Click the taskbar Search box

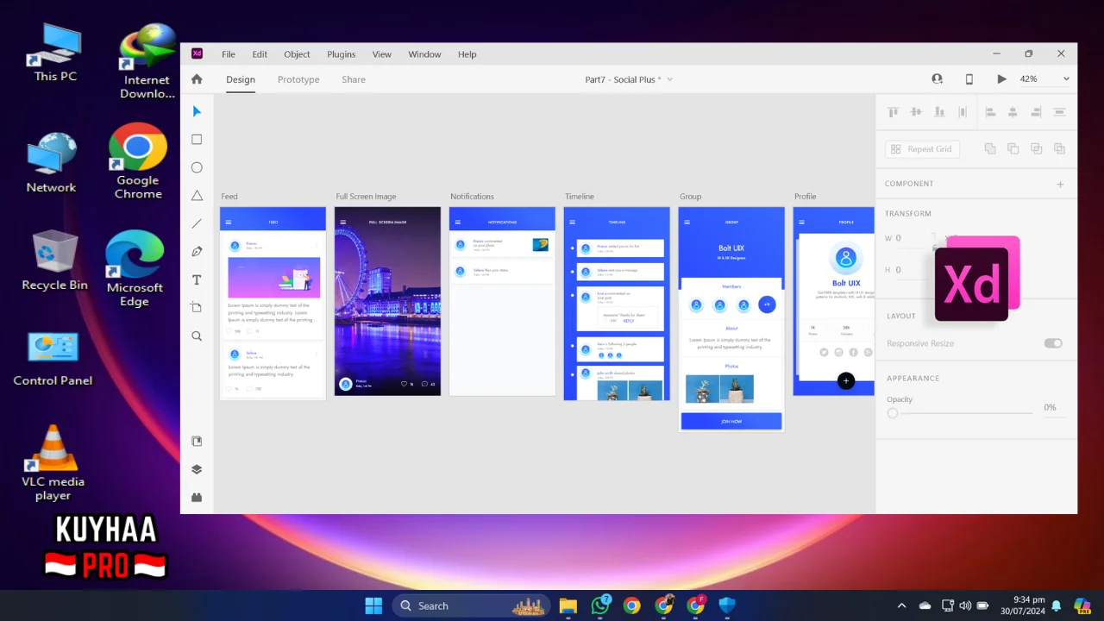tap(473, 605)
